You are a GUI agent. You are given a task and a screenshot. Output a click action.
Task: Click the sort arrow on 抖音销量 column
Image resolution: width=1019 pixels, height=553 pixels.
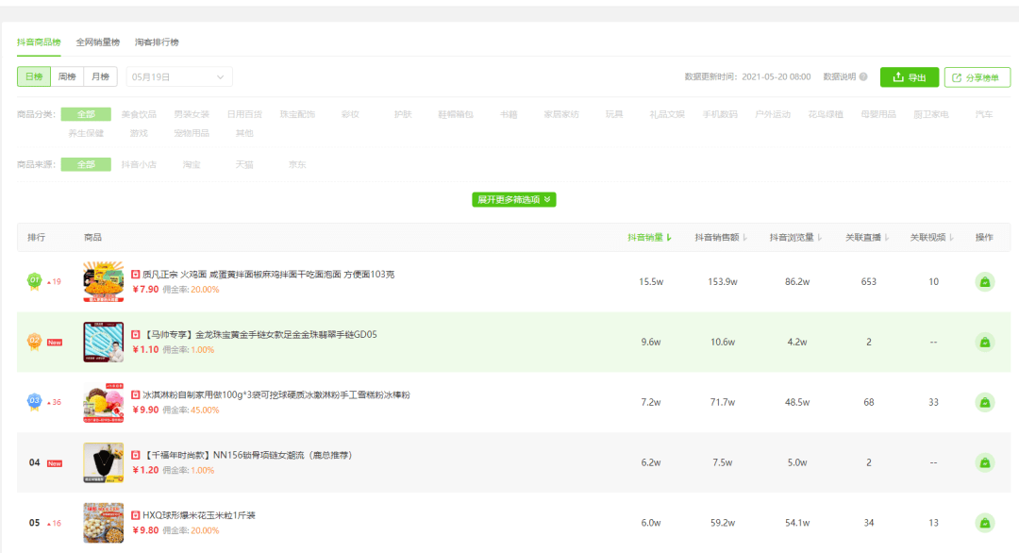pos(669,238)
